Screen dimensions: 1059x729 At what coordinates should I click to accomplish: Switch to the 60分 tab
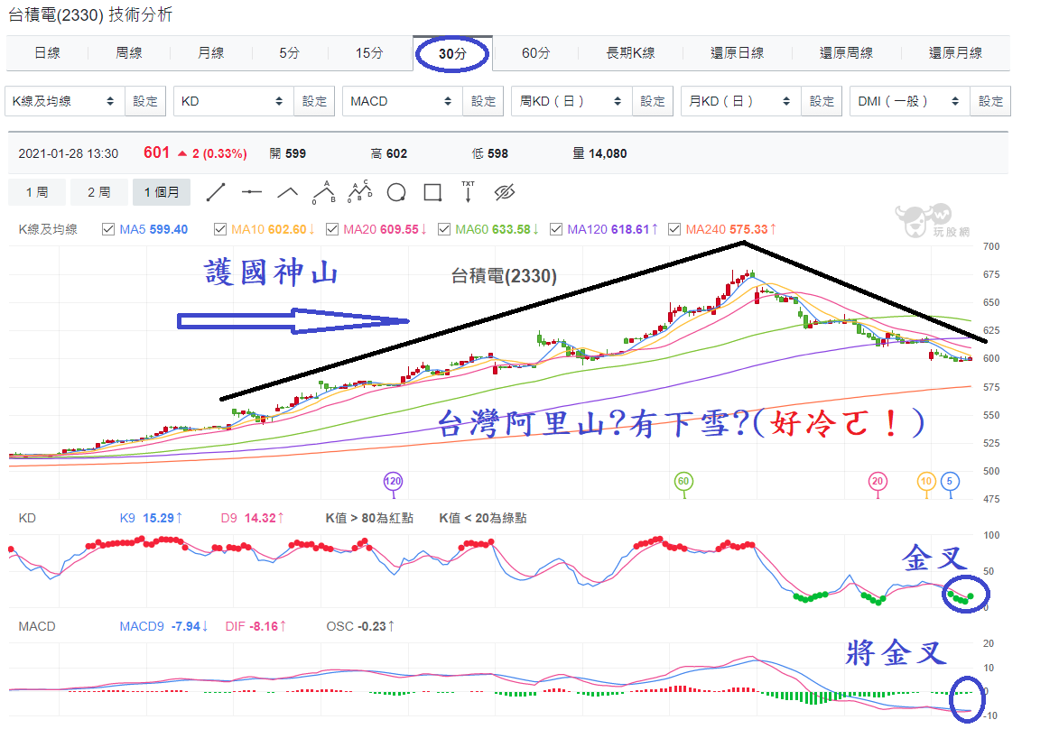pos(536,52)
